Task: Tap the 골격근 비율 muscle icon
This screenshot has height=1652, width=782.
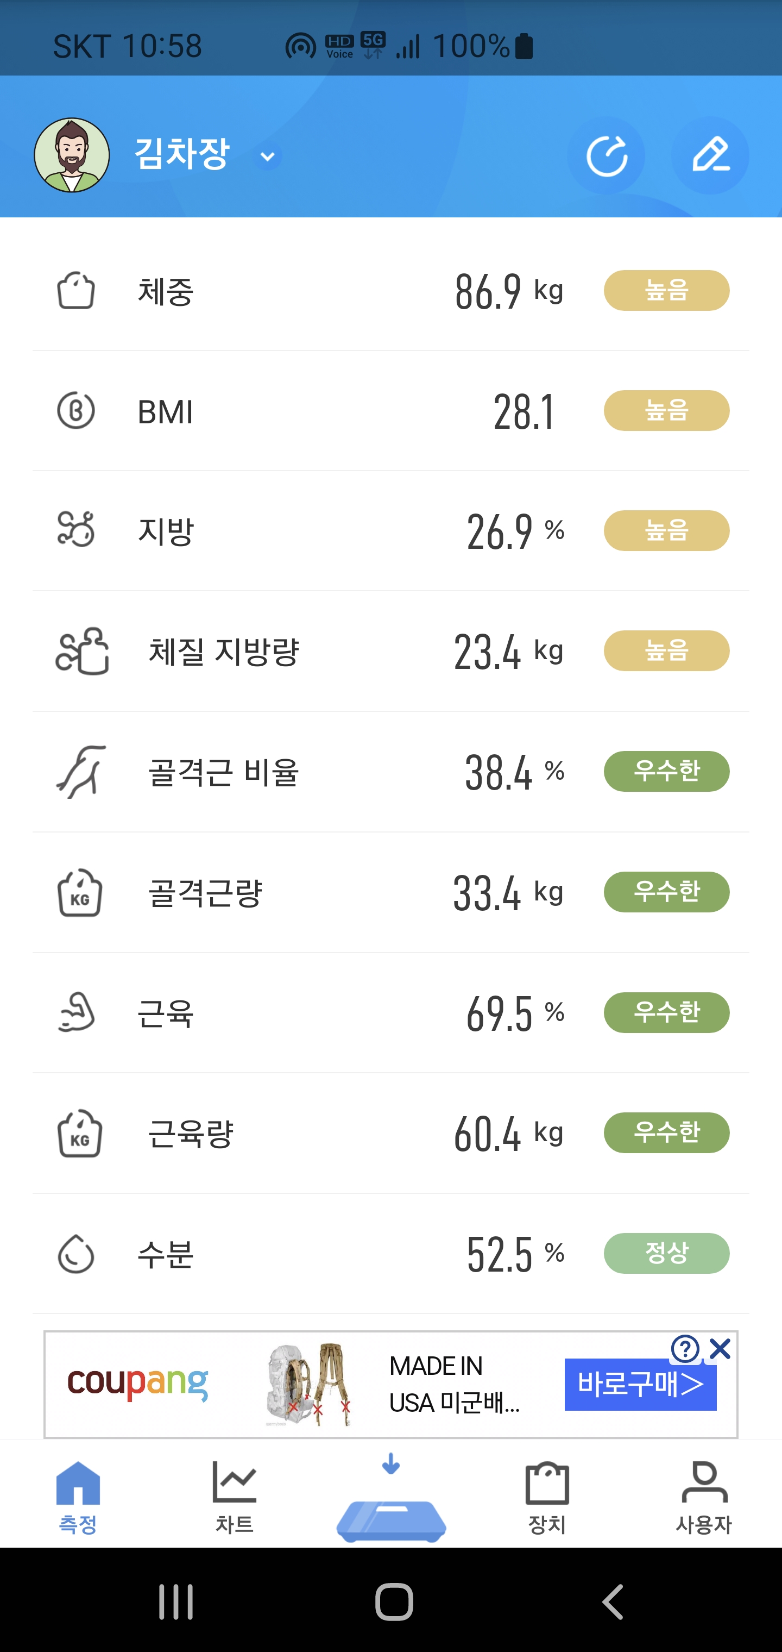Action: pyautogui.click(x=81, y=772)
